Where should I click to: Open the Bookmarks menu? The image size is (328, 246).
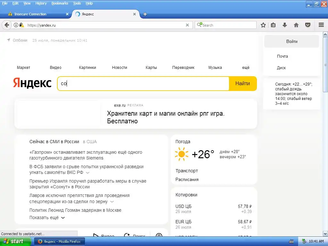pos(60,3)
